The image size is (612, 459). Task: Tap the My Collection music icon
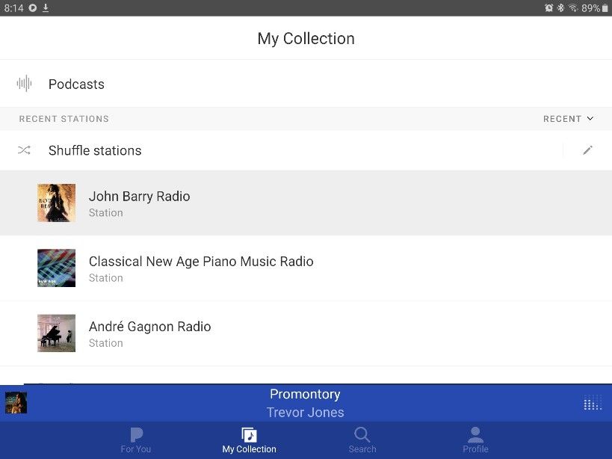pyautogui.click(x=249, y=435)
